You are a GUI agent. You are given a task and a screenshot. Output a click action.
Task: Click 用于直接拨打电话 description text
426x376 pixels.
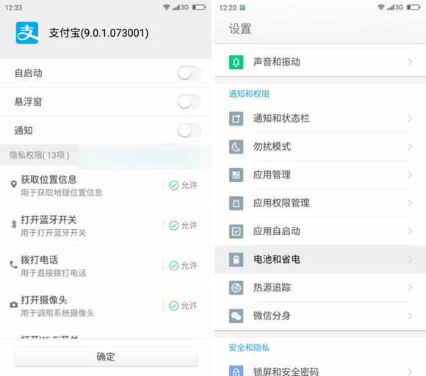[x=54, y=272]
